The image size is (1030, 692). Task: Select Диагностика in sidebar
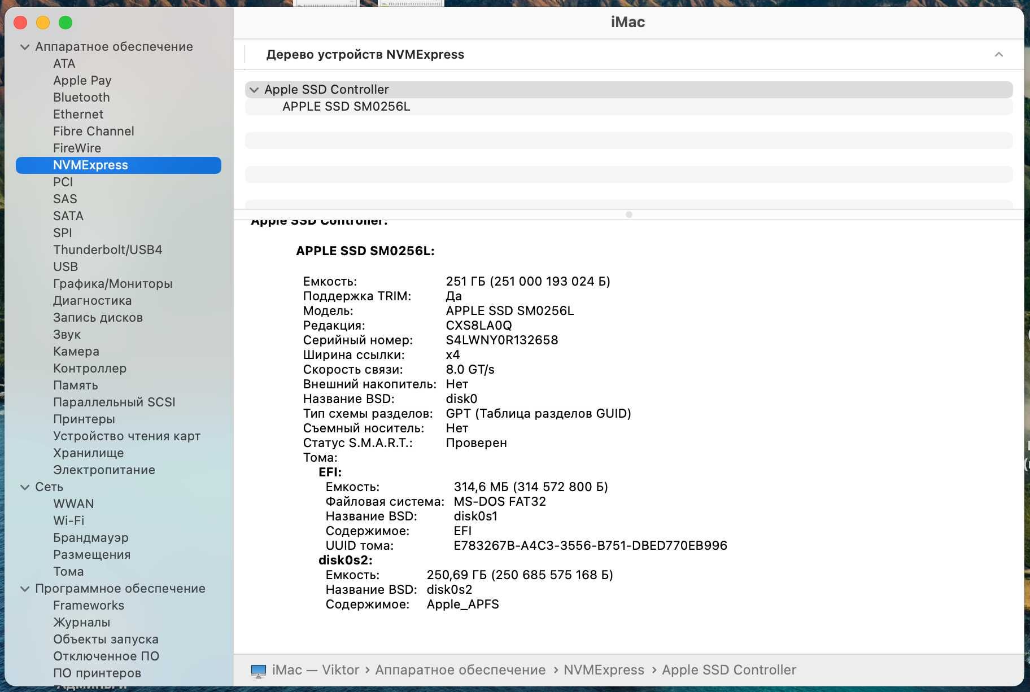pos(93,301)
